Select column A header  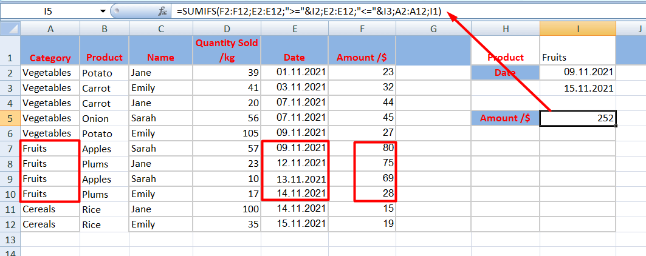[50, 29]
